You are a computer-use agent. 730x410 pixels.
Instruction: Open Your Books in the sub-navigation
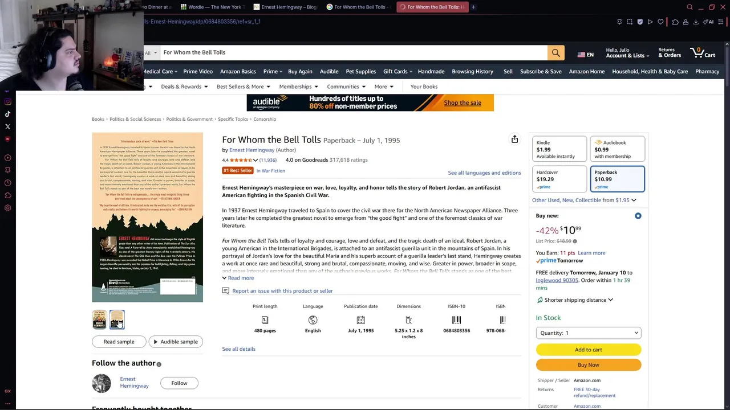coord(424,87)
